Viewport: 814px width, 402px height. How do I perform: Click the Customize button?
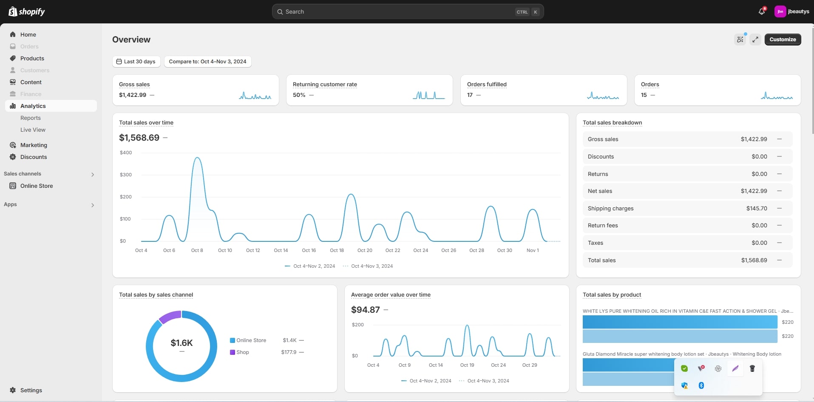click(783, 40)
